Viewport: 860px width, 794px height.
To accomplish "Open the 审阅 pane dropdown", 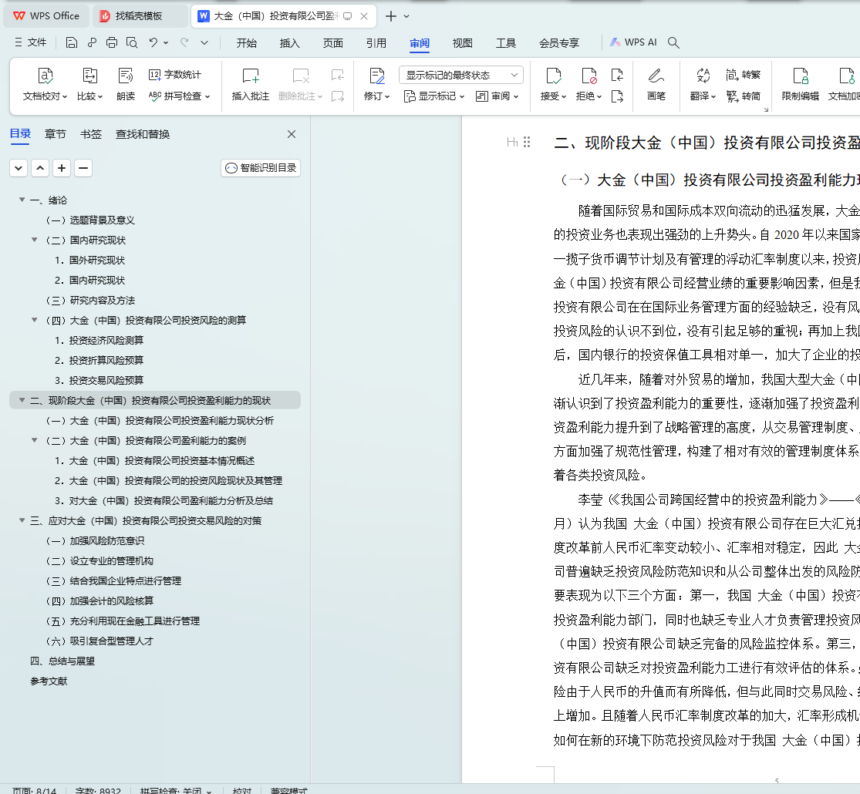I will coord(497,96).
